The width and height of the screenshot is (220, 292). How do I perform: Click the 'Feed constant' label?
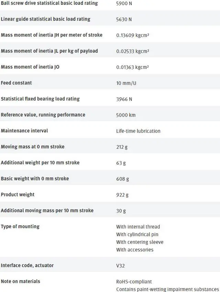click(x=16, y=83)
